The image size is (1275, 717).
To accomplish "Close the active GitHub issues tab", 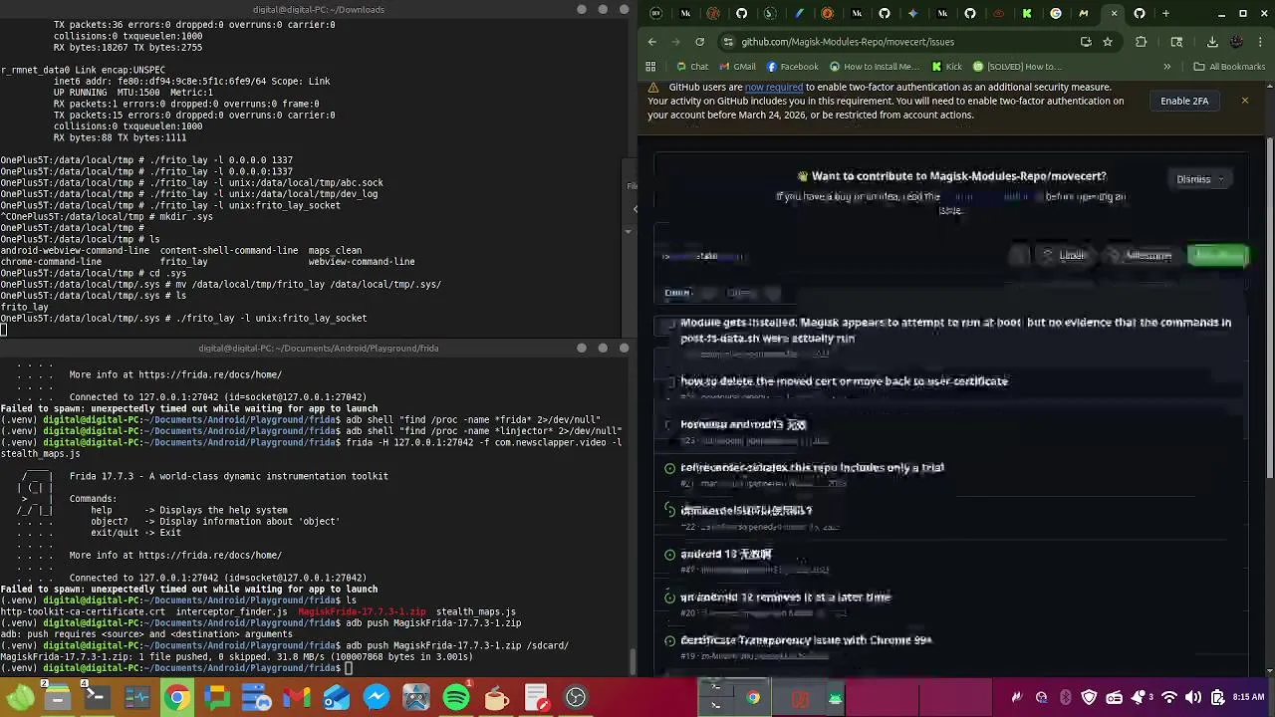I will coord(1114,14).
